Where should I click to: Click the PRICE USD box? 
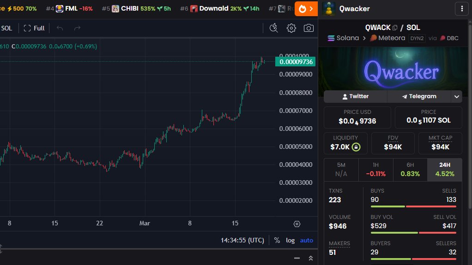coord(357,117)
